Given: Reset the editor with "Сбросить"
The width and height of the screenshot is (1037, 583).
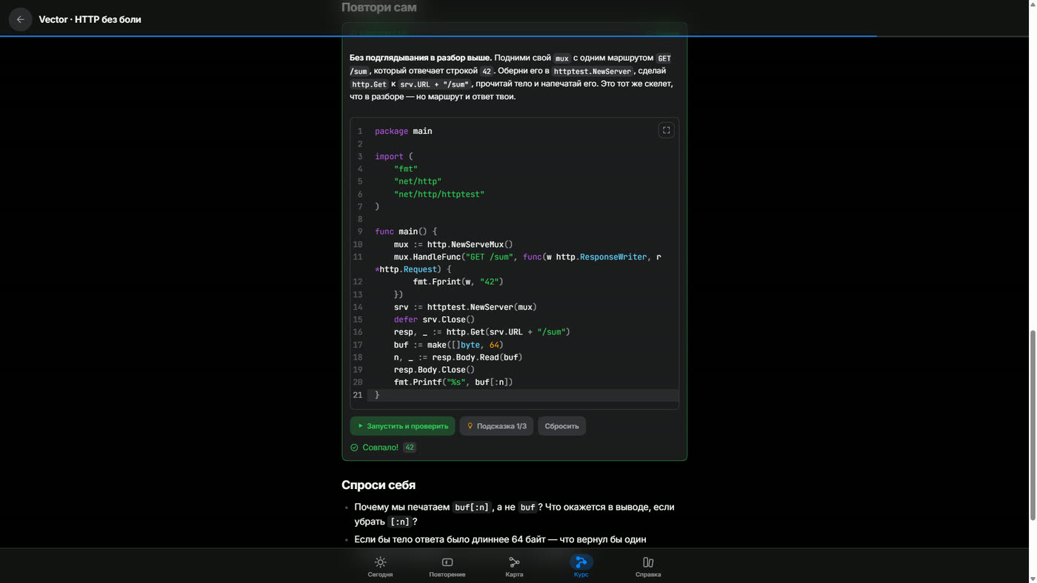Looking at the screenshot, I should click(561, 426).
